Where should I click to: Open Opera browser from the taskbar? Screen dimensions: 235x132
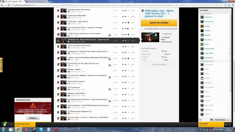click(x=56, y=129)
